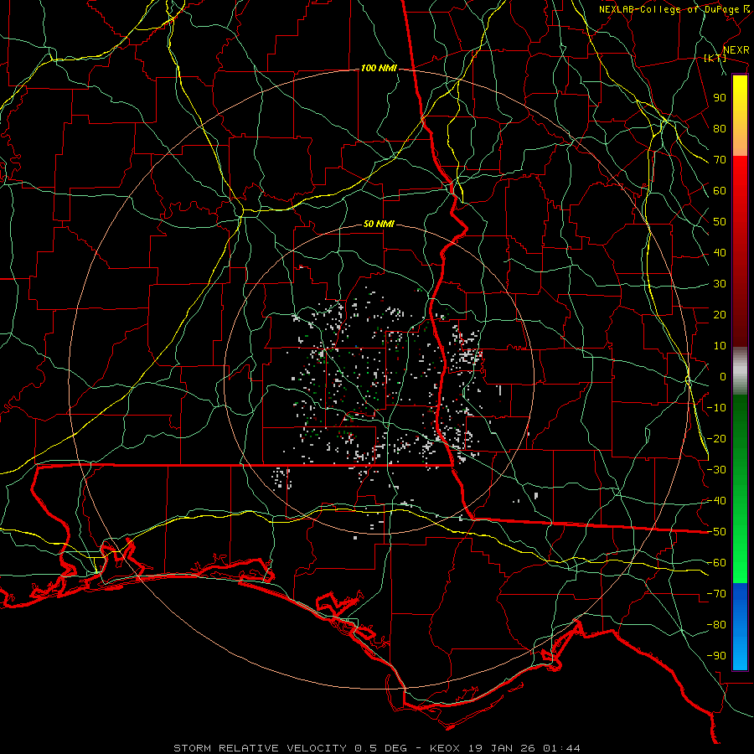This screenshot has height=754, width=754.
Task: Click the -20 value on velocity scale
Action: pyautogui.click(x=716, y=438)
